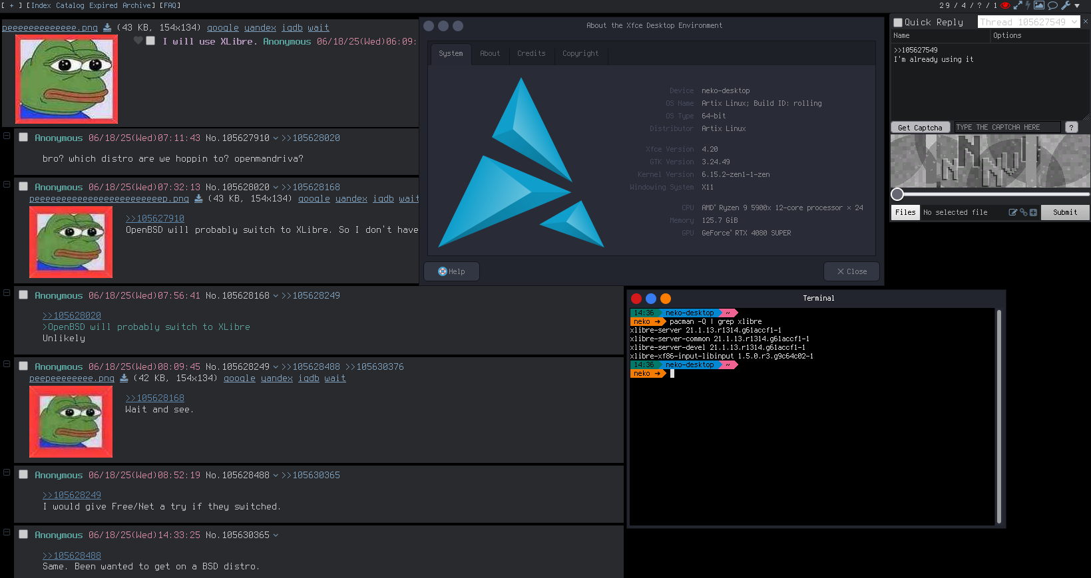Screen dimensions: 1091x578
Task: Open the Catalog navigation link
Action: tap(70, 5)
